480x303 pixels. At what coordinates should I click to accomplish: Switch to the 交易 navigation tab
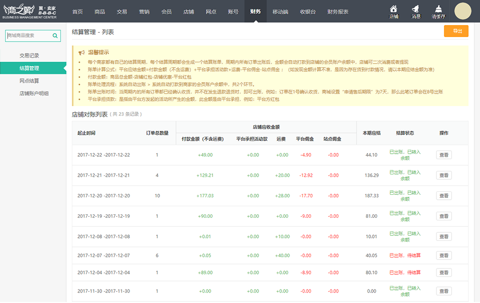pos(122,12)
